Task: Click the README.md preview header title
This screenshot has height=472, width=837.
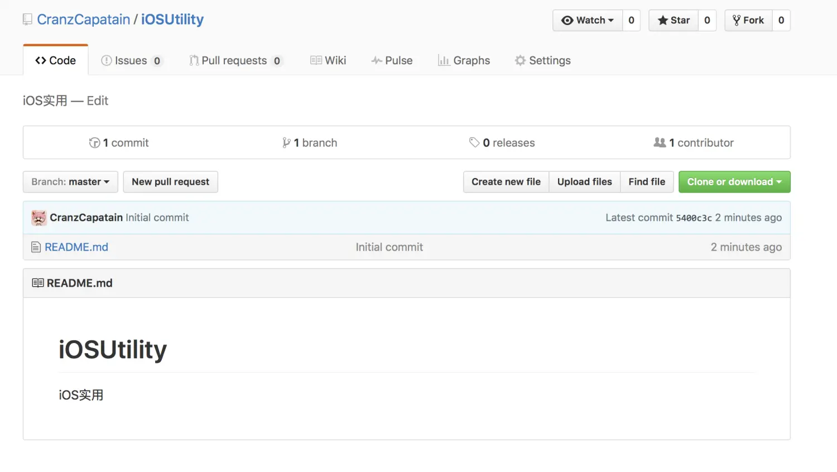Action: pos(80,283)
